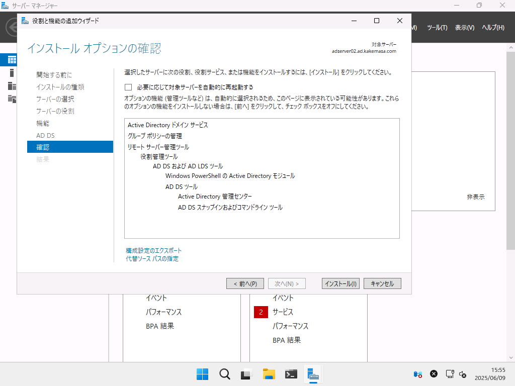Open taskbar Search
The height and width of the screenshot is (386, 515).
coord(225,374)
